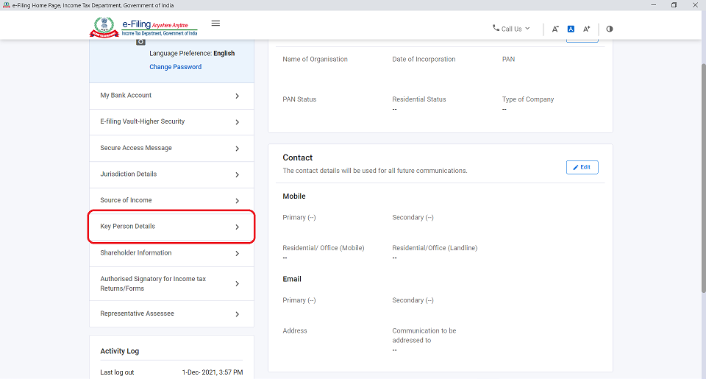This screenshot has height=379, width=706.
Task: Open My Bank Account menu item
Action: [x=171, y=96]
